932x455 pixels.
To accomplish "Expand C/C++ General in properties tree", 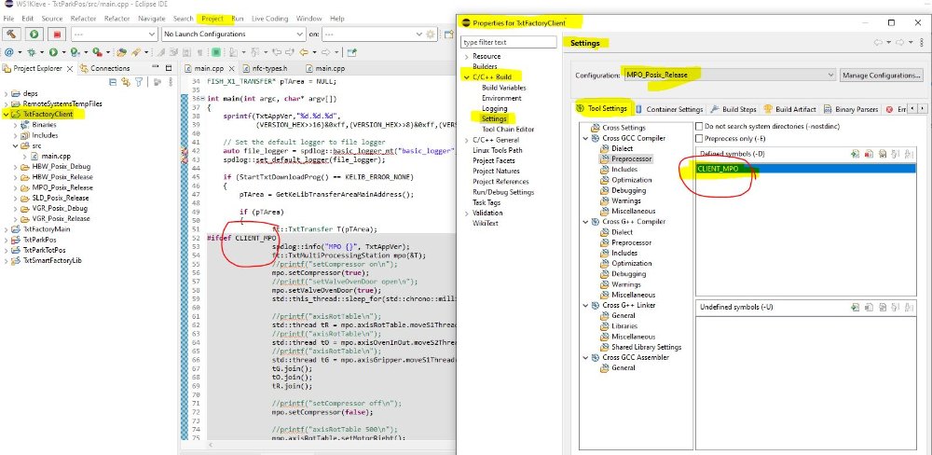I will tap(467, 140).
